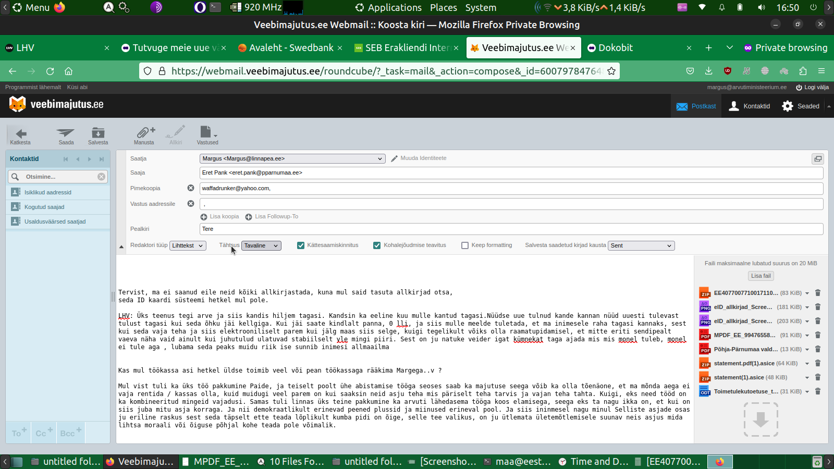Image resolution: width=834 pixels, height=469 pixels.
Task: List all Firefox tabs
Action: click(729, 47)
